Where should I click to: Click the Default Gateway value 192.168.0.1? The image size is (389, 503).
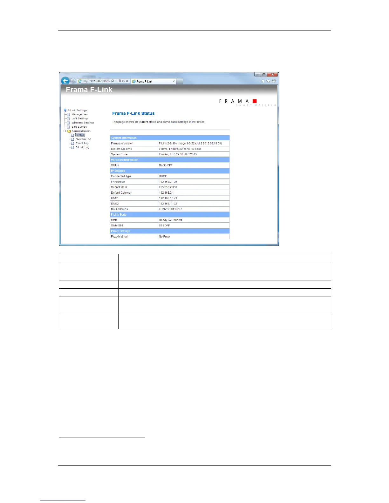pyautogui.click(x=194, y=192)
